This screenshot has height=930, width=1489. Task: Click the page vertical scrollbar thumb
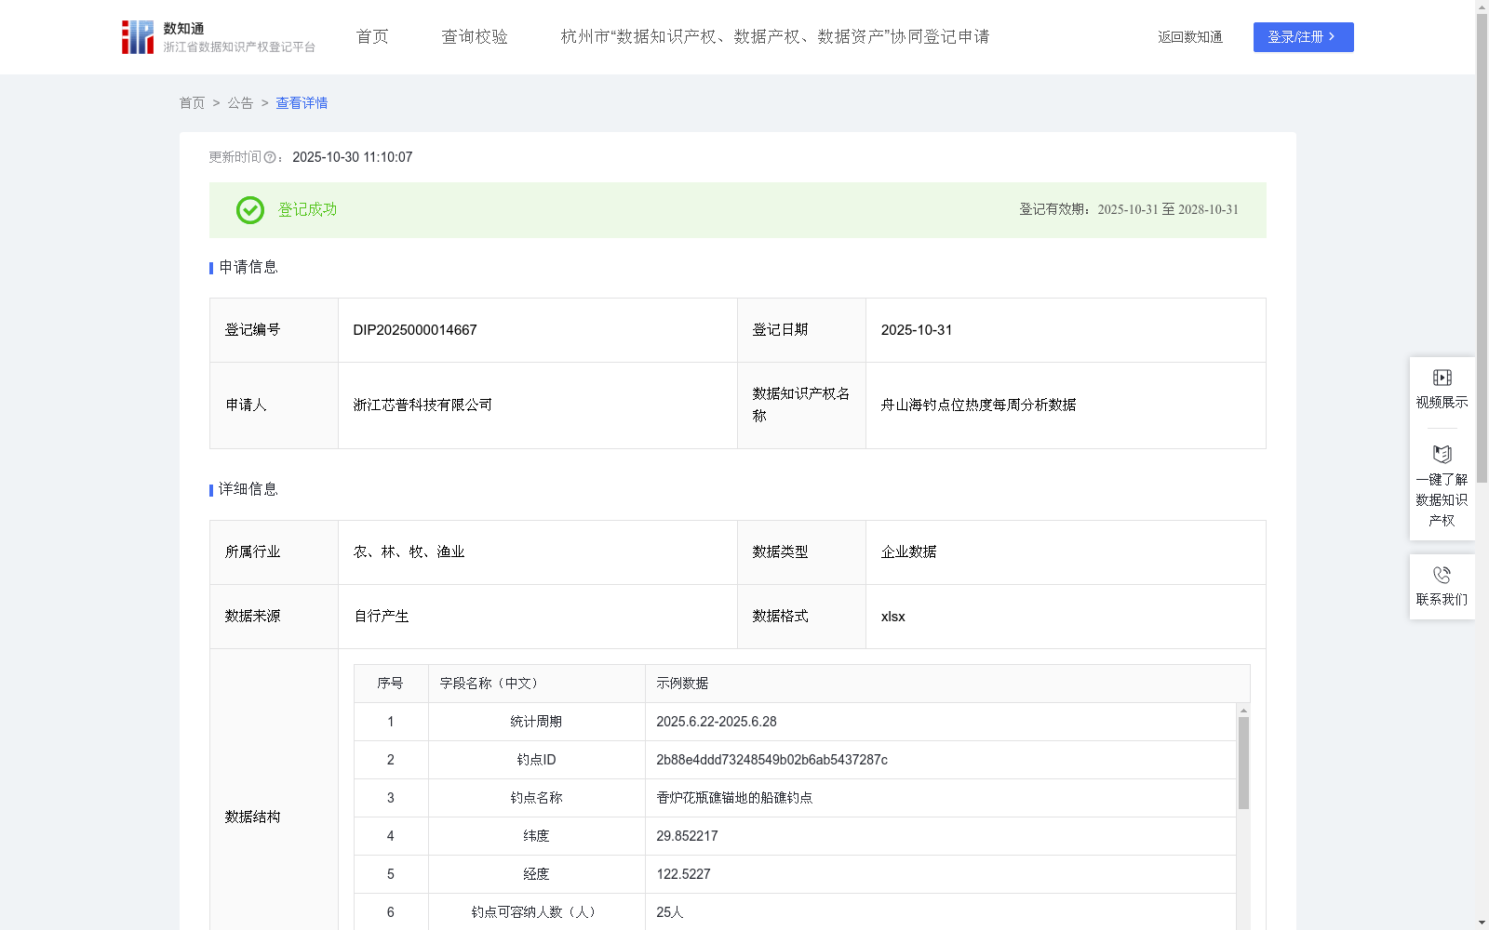coord(1482,246)
